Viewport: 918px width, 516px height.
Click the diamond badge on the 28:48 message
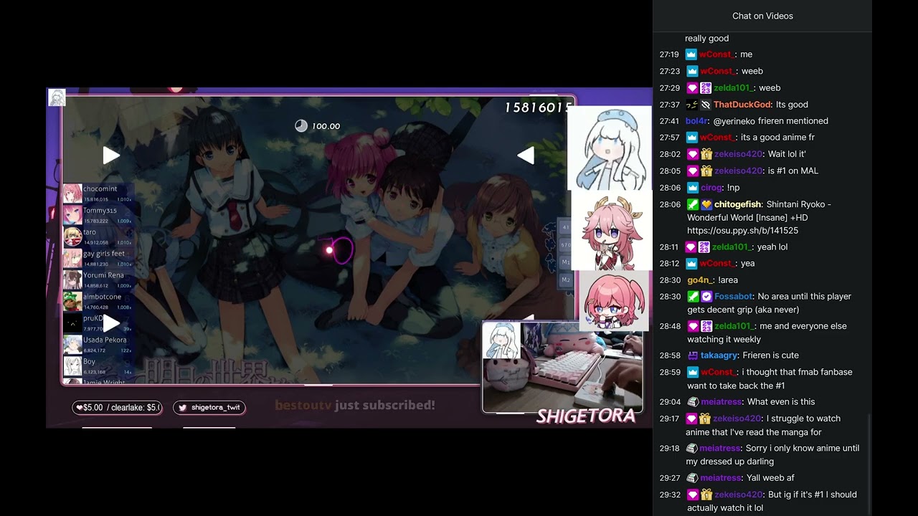pos(692,326)
